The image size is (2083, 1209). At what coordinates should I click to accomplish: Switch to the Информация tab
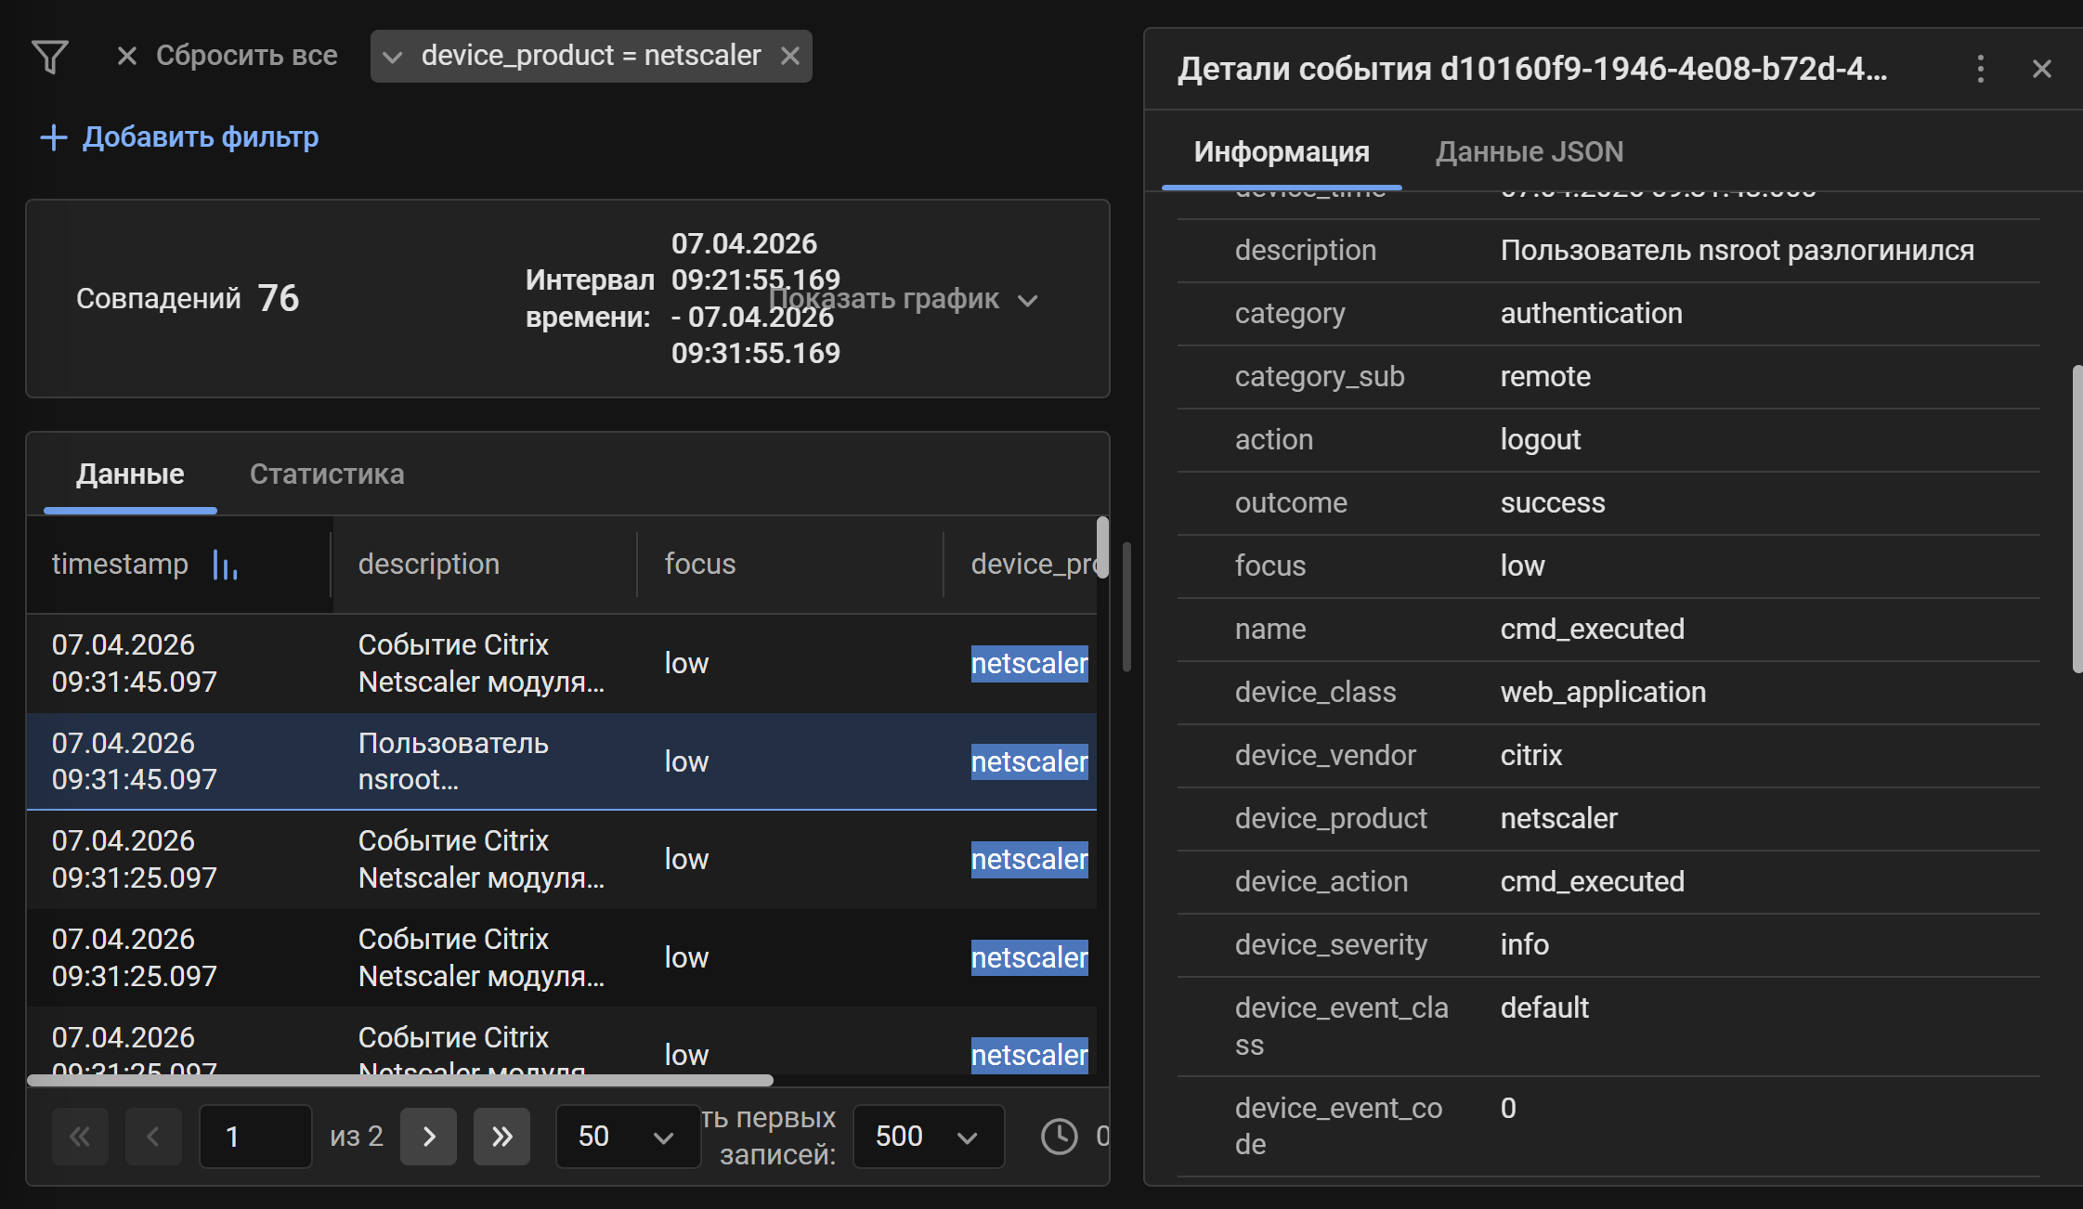click(1282, 152)
